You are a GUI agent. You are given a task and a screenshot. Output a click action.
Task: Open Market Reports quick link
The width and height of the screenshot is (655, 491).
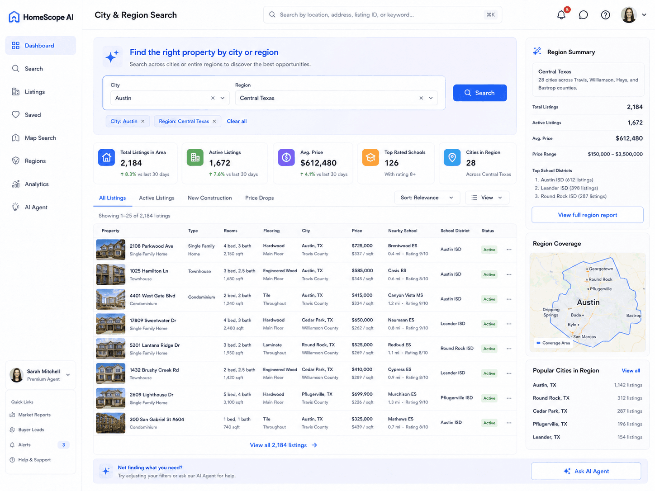click(x=30, y=415)
